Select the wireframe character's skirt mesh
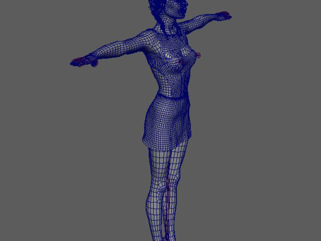The width and height of the screenshot is (321, 241). pos(167,123)
